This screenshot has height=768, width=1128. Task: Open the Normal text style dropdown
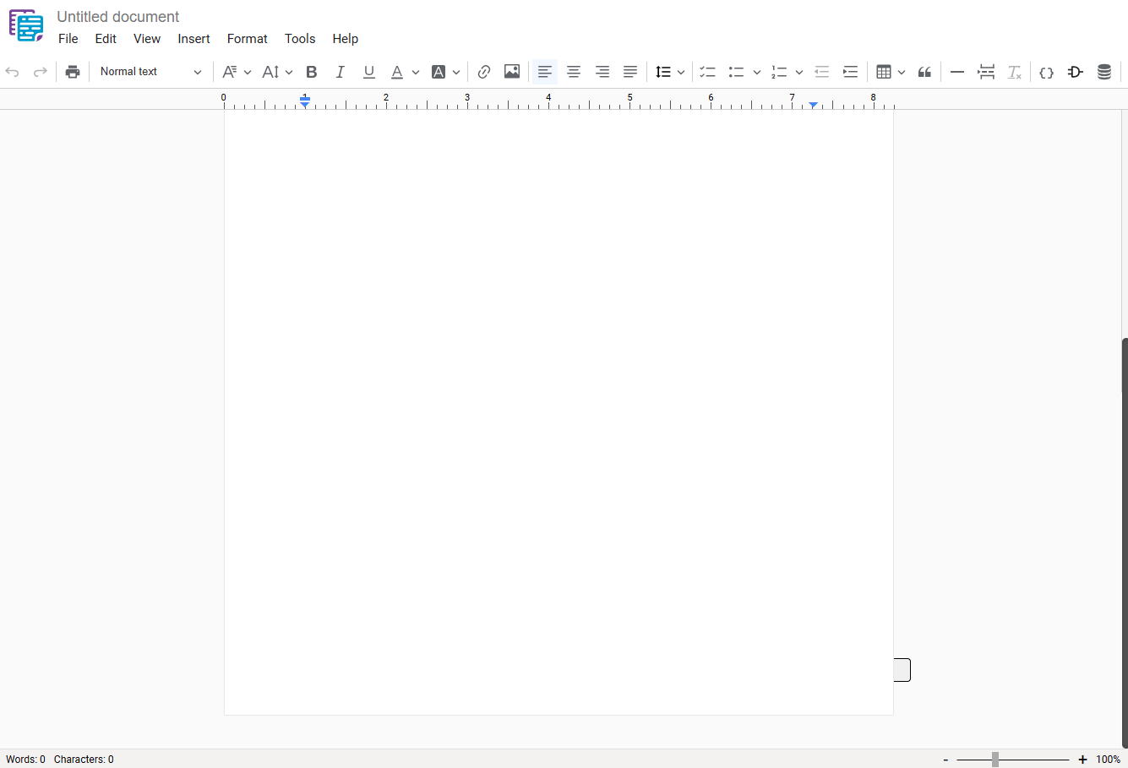click(x=150, y=72)
